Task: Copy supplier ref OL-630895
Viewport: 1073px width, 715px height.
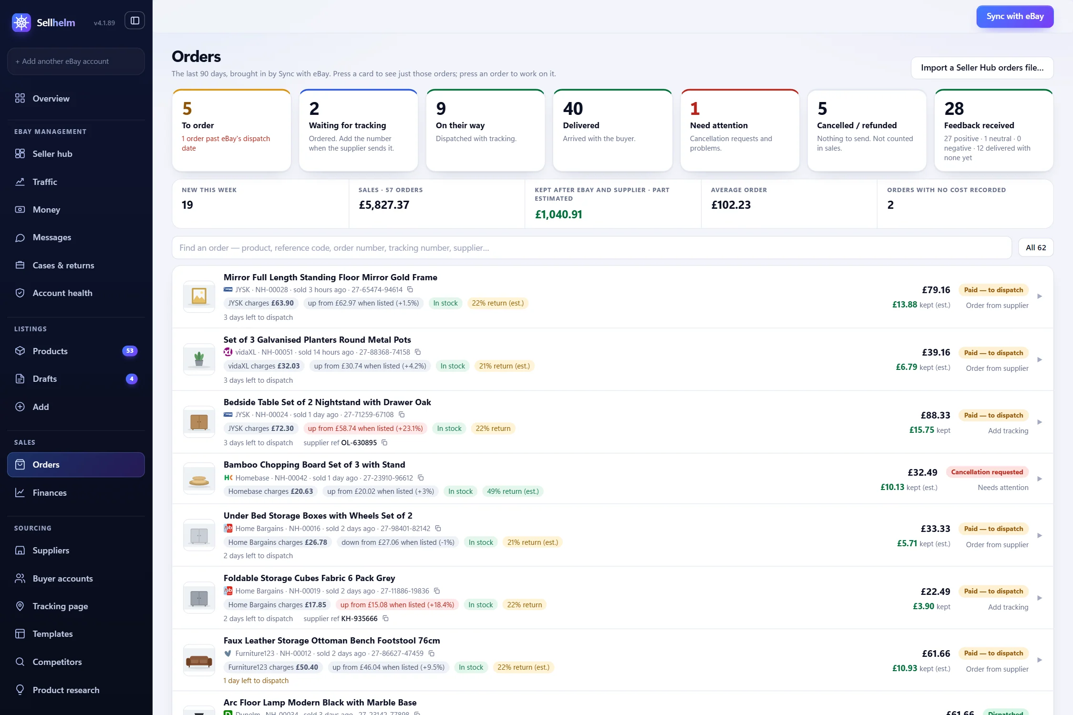Action: [x=384, y=443]
